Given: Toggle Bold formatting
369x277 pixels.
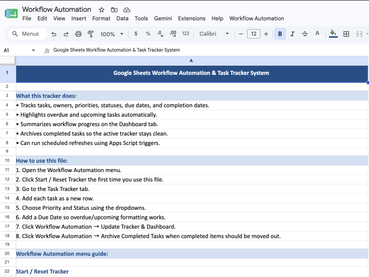Looking at the screenshot, I should click(x=280, y=34).
